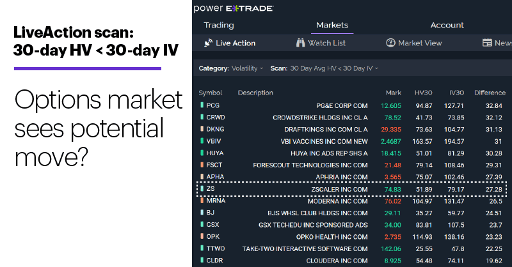This screenshot has height=267, width=512.
Task: Select the APHA symbol
Action: tap(215, 177)
